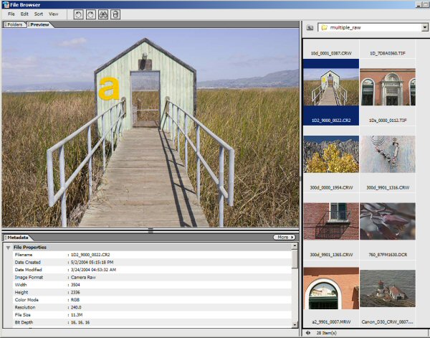The height and width of the screenshot is (338, 430).
Task: Minimize the File Browser window
Action: (x=419, y=5)
